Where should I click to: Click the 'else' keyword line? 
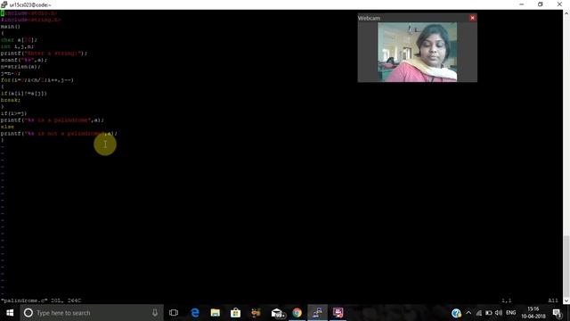pyautogui.click(x=7, y=127)
